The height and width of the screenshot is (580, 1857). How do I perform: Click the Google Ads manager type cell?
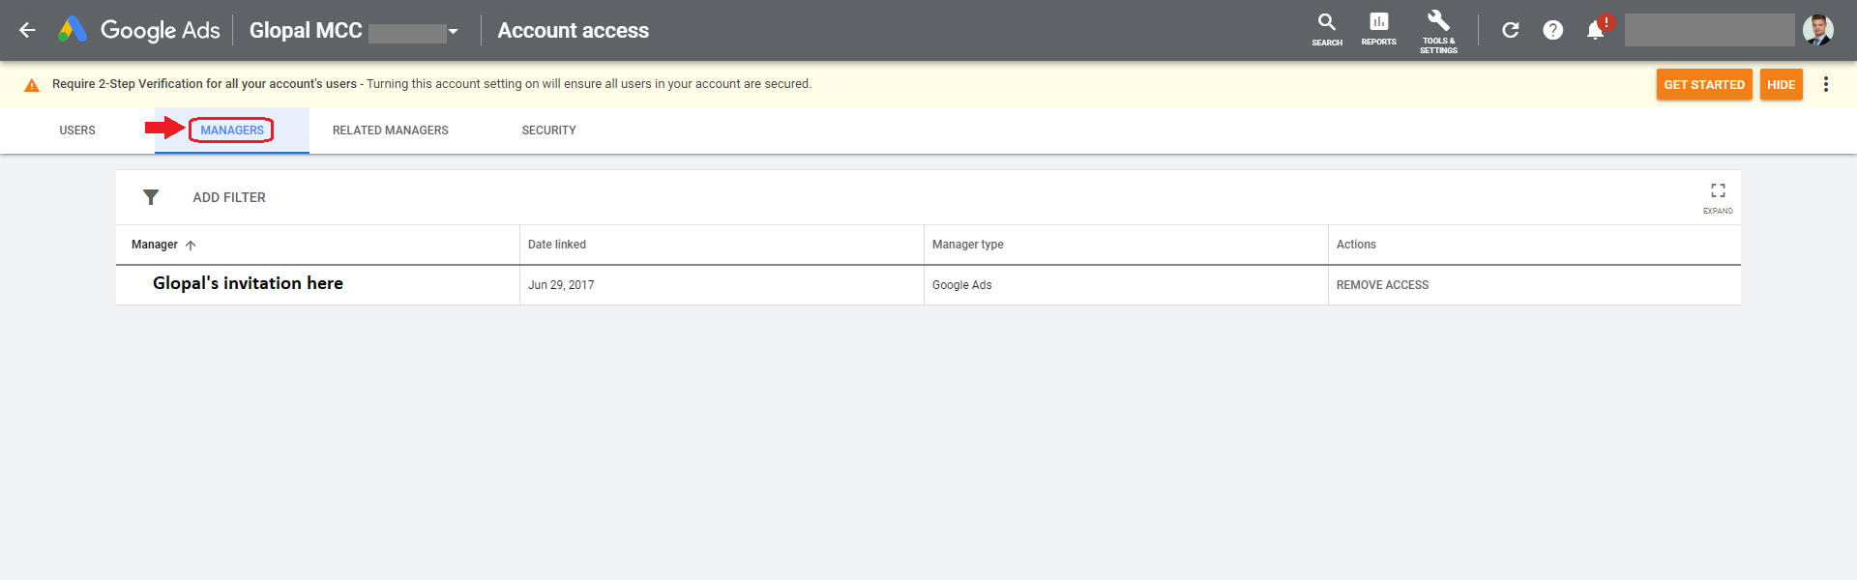pyautogui.click(x=961, y=285)
